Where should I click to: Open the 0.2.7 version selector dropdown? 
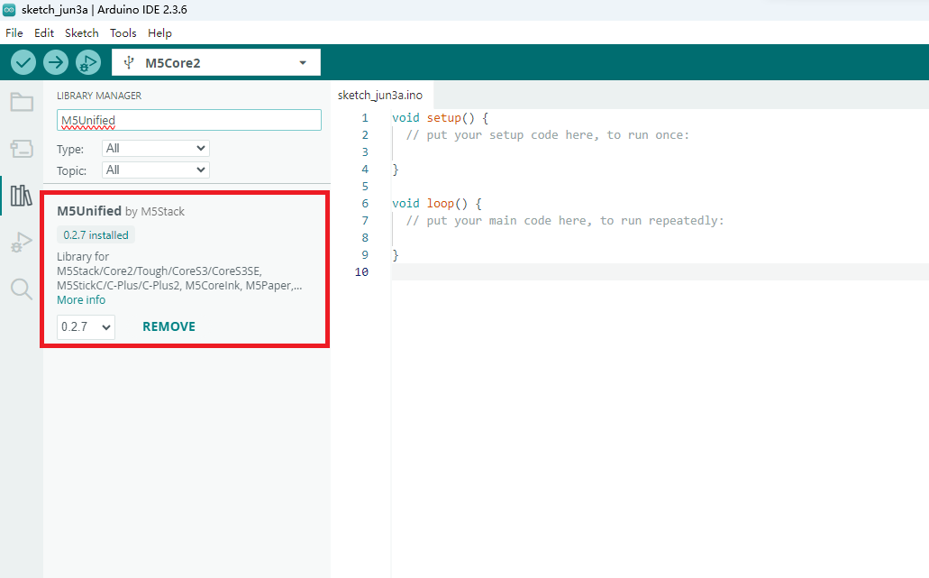[x=86, y=326]
